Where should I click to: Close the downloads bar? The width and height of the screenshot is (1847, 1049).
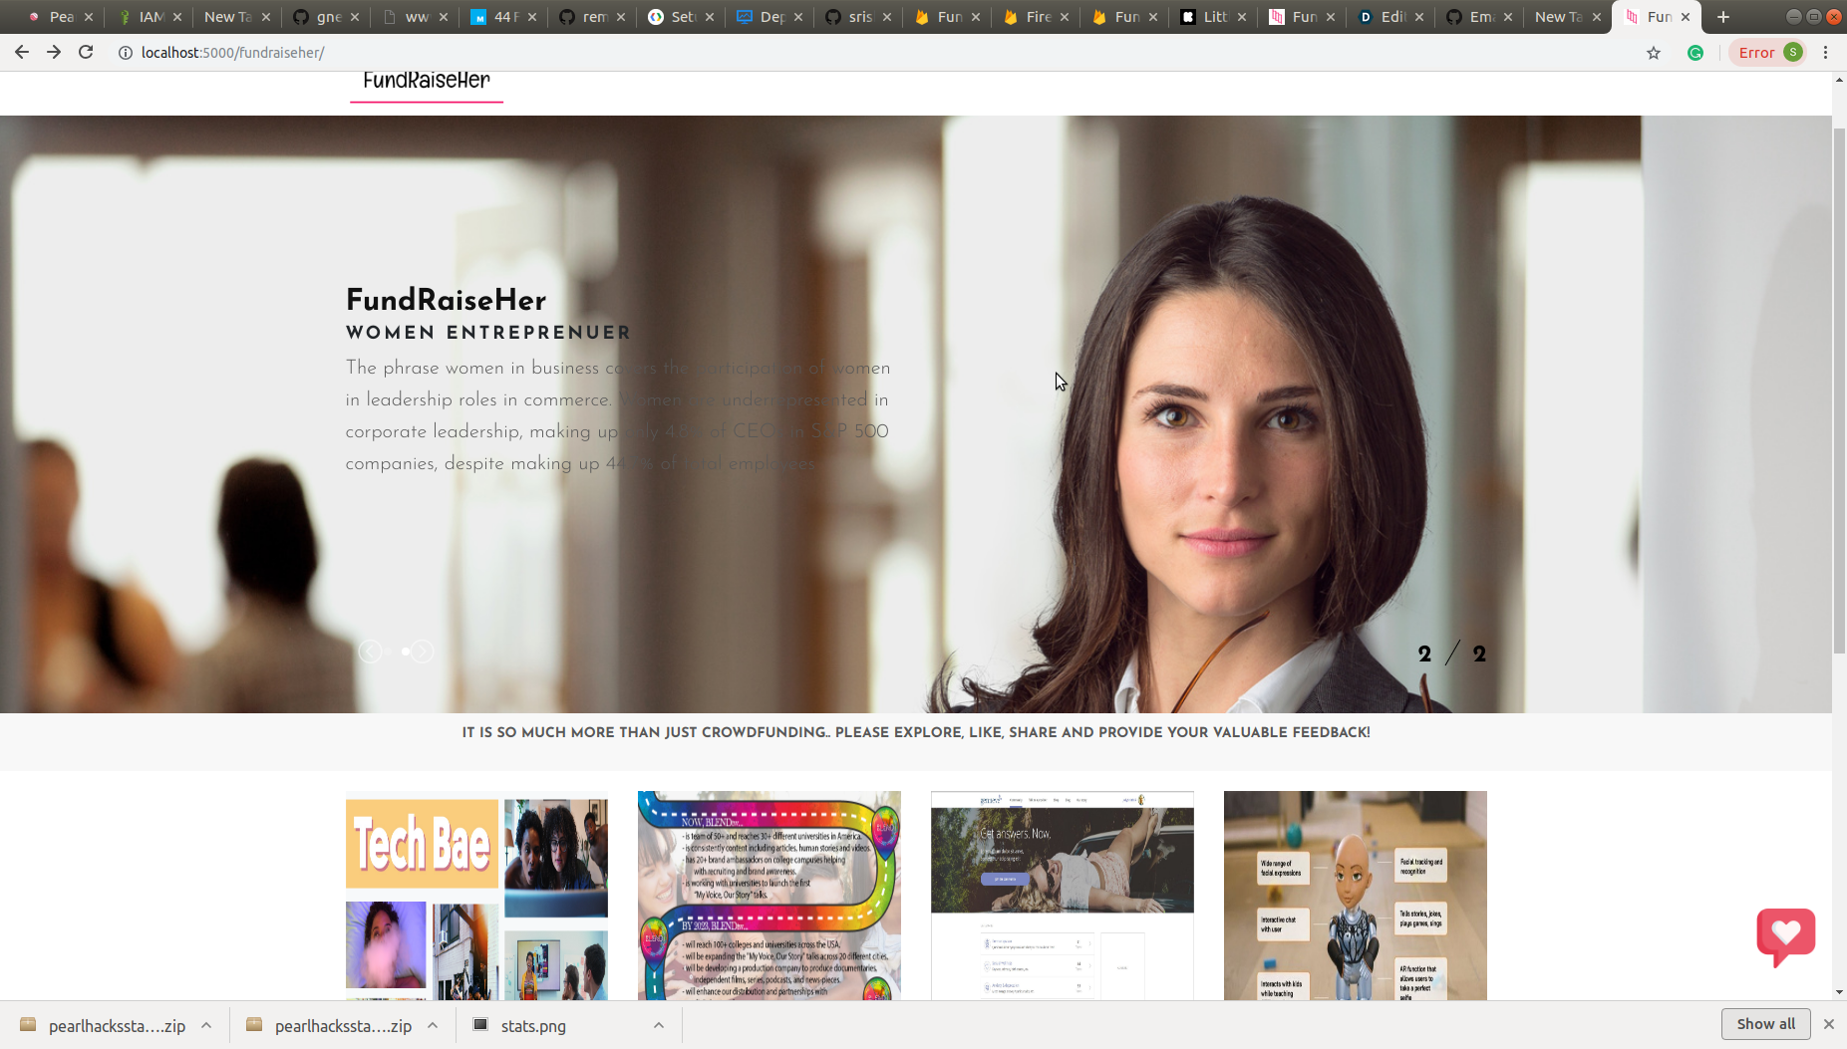(x=1829, y=1024)
